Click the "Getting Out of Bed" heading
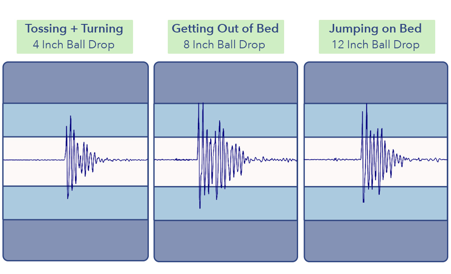This screenshot has height=274, width=451. pos(225,29)
